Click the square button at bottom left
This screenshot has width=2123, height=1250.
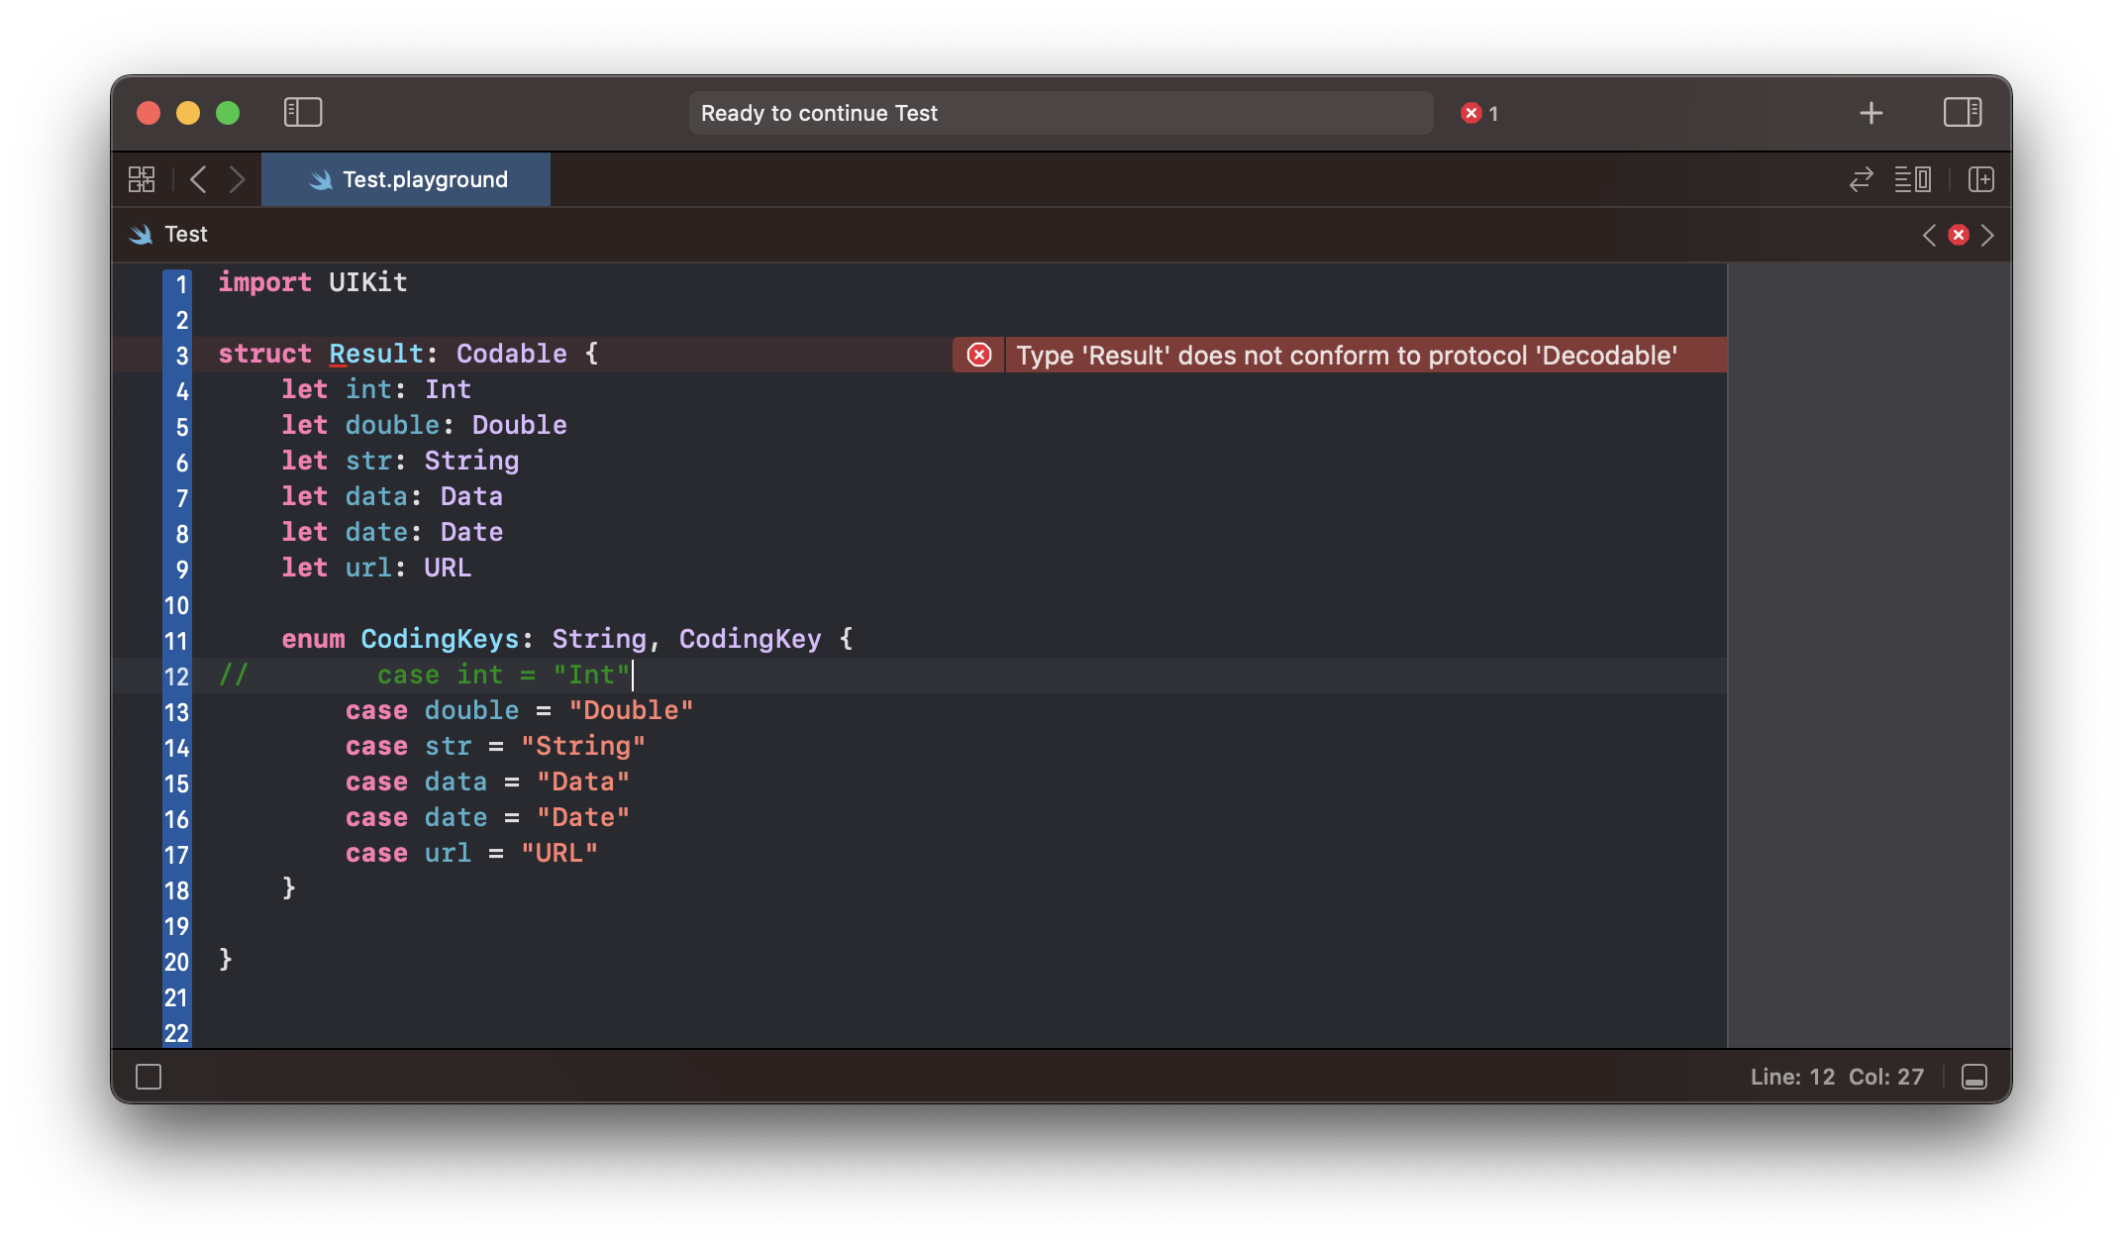point(149,1077)
